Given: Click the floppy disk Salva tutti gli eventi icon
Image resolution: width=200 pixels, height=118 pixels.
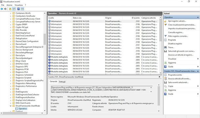Looking at the screenshot, I should [165, 51].
